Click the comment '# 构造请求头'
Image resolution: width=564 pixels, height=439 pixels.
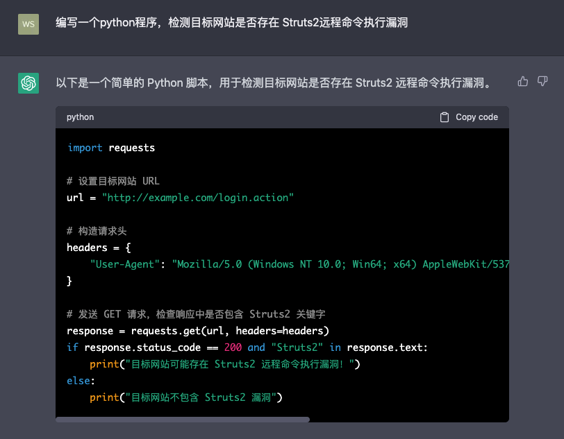(x=97, y=231)
